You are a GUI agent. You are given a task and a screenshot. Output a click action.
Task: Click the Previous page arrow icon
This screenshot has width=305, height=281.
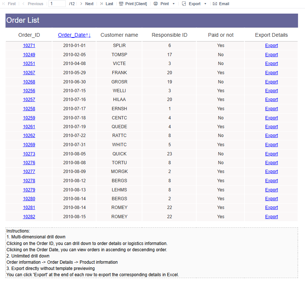tap(23, 4)
